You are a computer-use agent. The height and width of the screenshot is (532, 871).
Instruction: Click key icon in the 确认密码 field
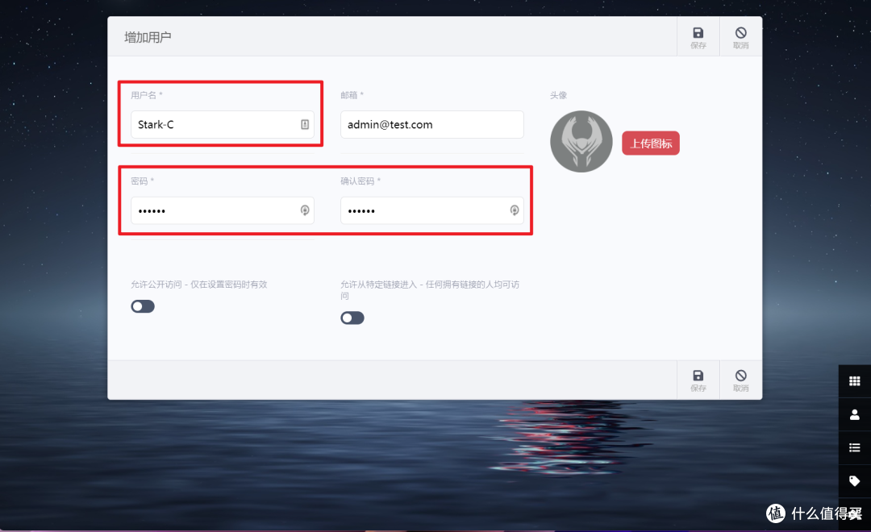(x=515, y=210)
